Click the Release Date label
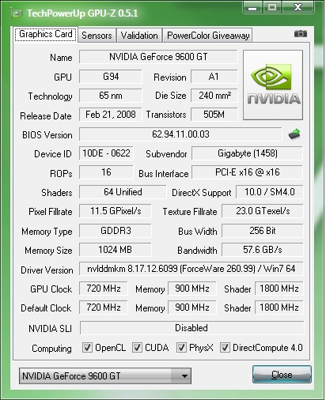 [46, 116]
